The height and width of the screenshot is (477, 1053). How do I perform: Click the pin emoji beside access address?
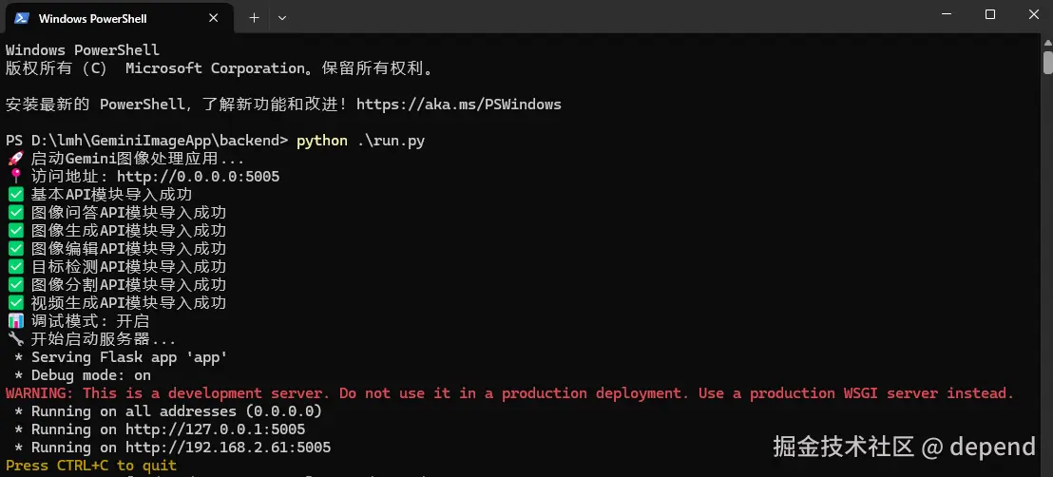(x=15, y=177)
